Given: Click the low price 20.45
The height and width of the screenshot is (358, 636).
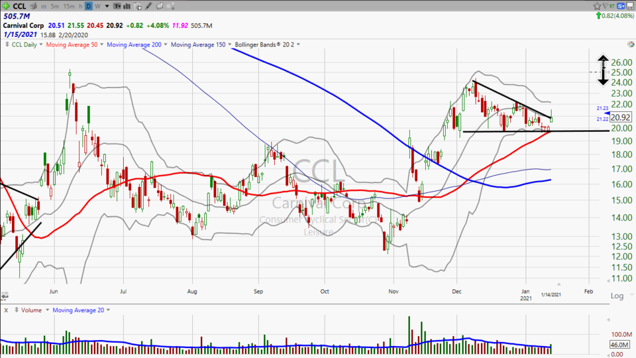Looking at the screenshot, I should (x=95, y=26).
